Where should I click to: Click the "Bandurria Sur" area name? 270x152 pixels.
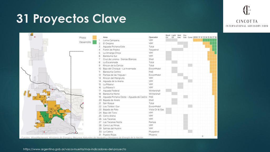[110, 56]
